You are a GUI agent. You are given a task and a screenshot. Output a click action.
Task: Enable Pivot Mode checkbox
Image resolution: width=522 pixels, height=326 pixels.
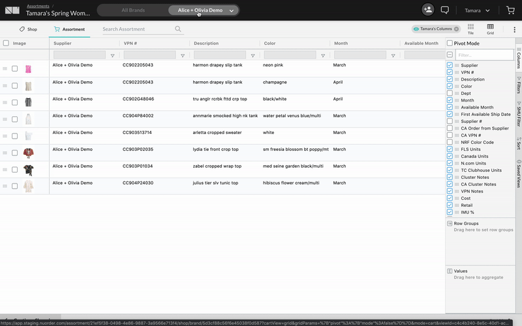pos(450,43)
